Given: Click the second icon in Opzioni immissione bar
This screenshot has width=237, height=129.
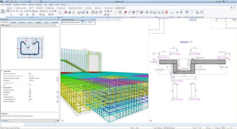Looking at the screenshot, I should (85, 22).
